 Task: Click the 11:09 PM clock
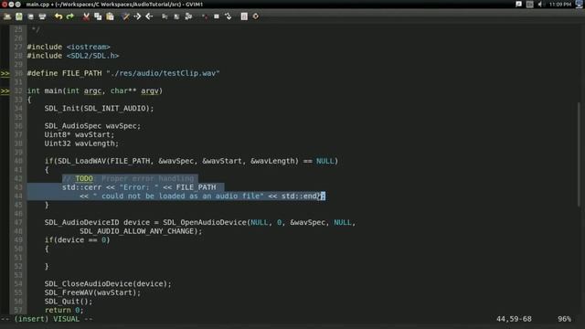[560, 4]
